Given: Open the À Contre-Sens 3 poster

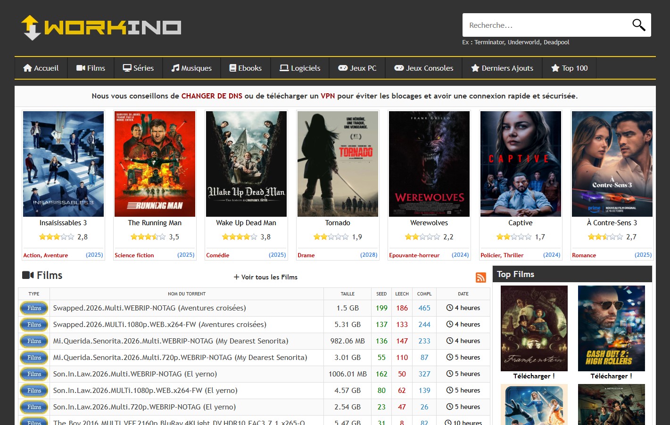Looking at the screenshot, I should 612,164.
